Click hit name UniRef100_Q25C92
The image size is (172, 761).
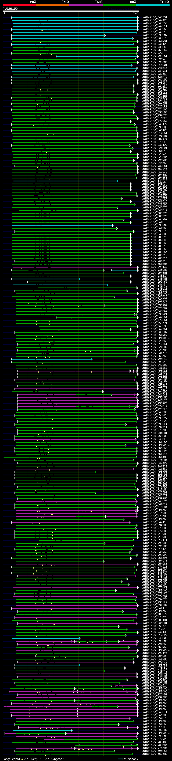(x=154, y=492)
